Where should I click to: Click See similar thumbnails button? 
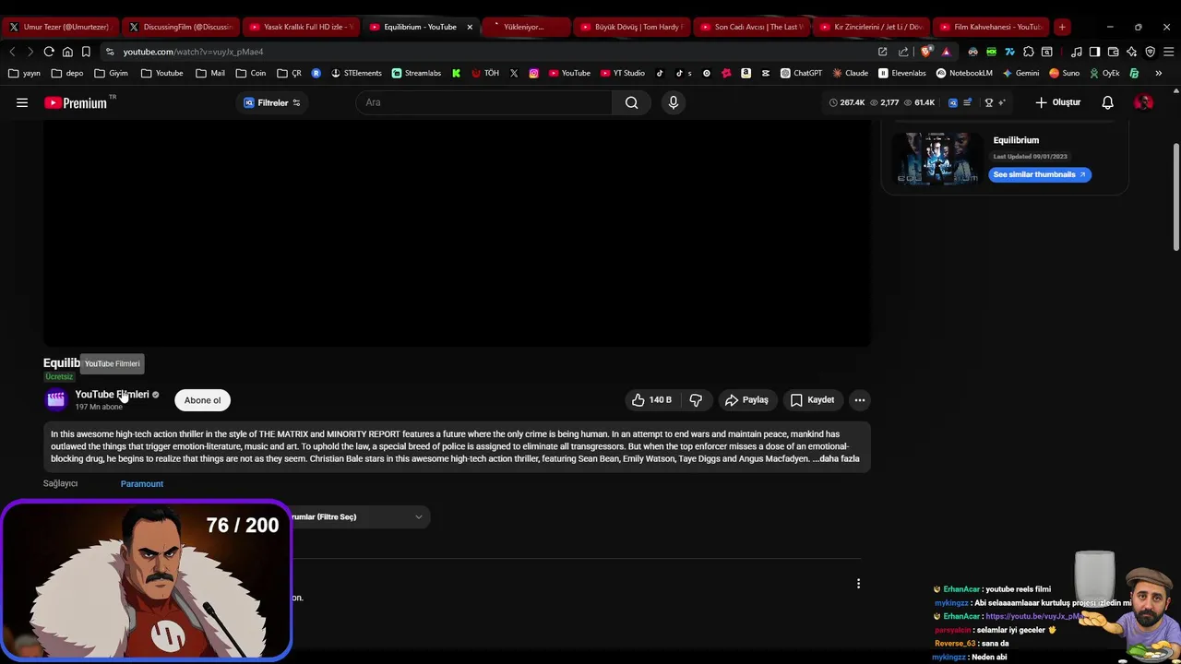[x=1039, y=174]
